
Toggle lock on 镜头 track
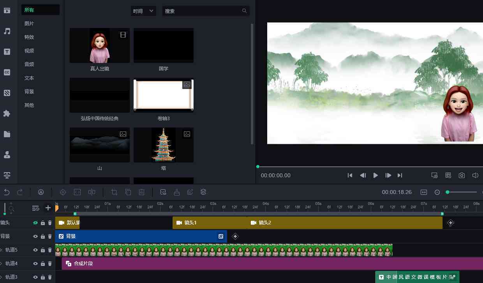tap(43, 223)
